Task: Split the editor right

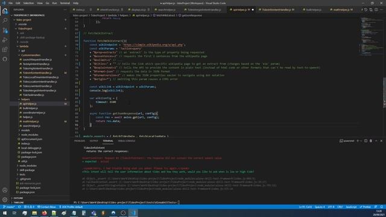Action: [376, 10]
